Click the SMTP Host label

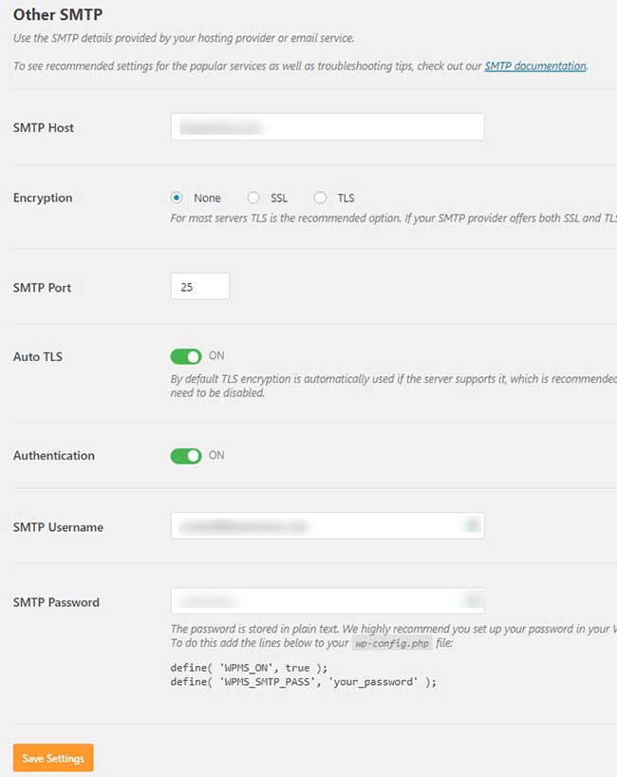pos(44,127)
